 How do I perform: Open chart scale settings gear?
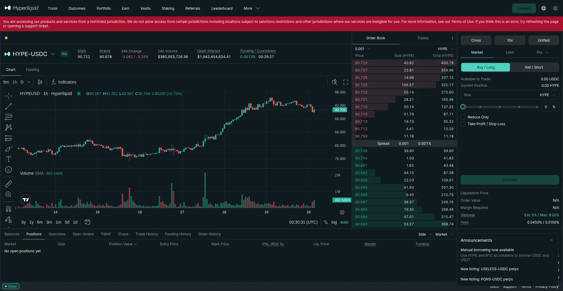coord(342,212)
